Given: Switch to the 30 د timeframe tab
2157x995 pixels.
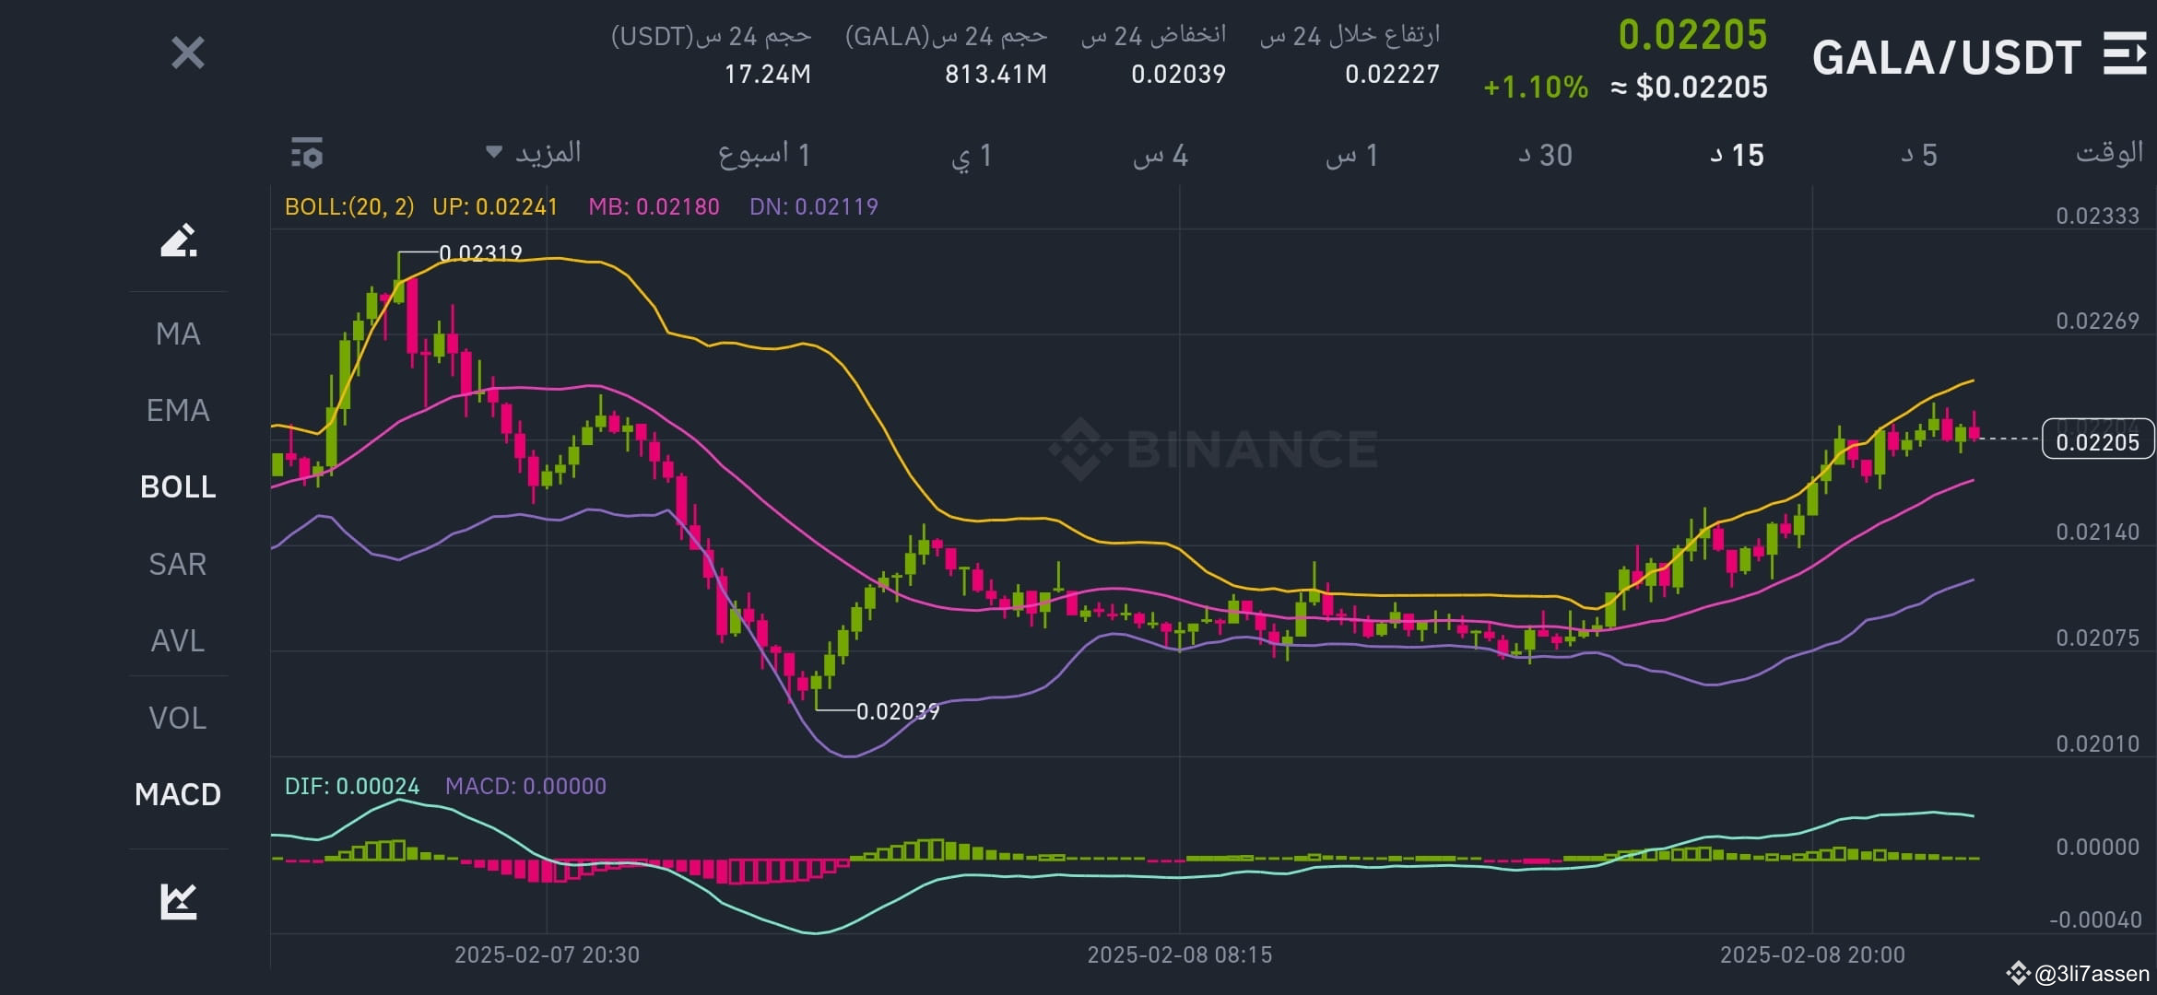Looking at the screenshot, I should click(1545, 156).
